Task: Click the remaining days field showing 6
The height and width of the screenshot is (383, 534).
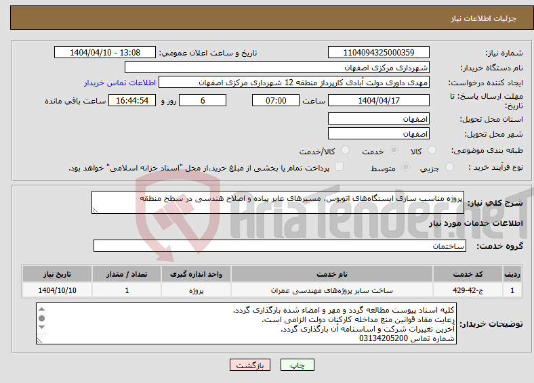Action: (203, 100)
